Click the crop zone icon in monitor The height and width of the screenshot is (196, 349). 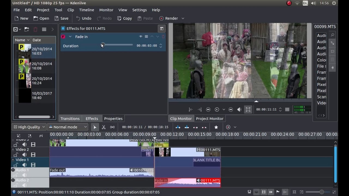[248, 109]
